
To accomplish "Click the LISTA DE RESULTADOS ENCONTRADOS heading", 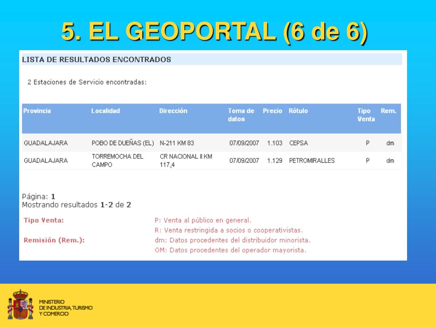I will (97, 60).
